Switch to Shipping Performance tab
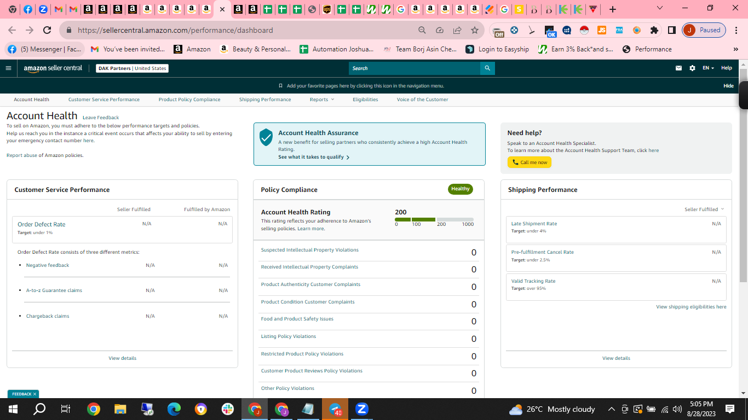Viewport: 748px width, 420px height. pyautogui.click(x=265, y=100)
